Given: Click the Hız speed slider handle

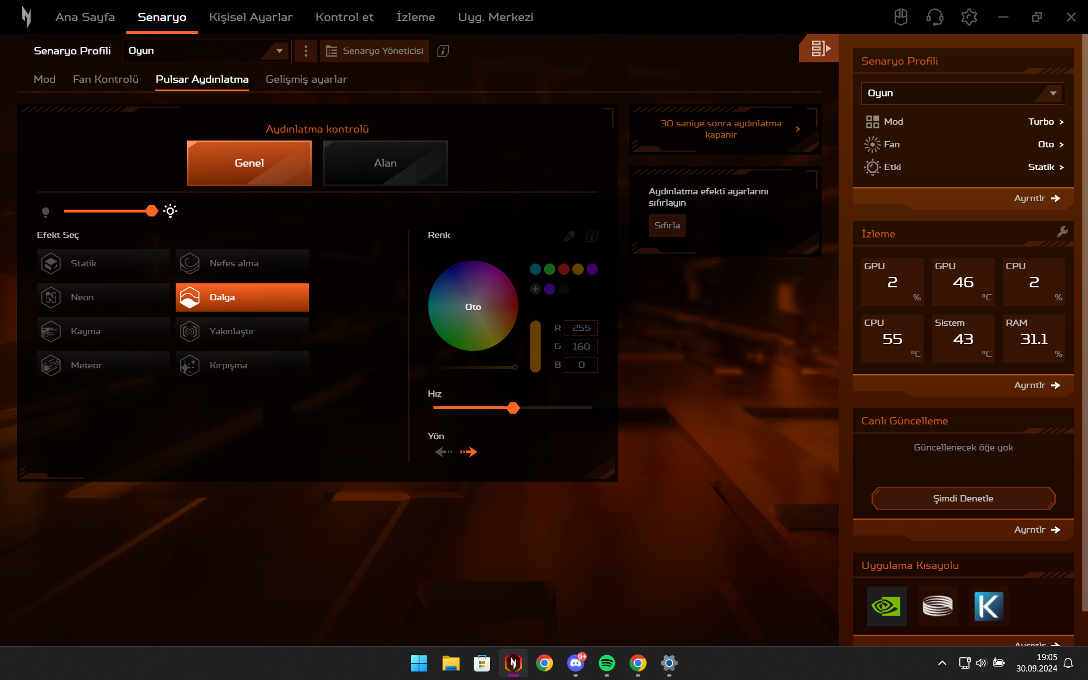Looking at the screenshot, I should [513, 408].
